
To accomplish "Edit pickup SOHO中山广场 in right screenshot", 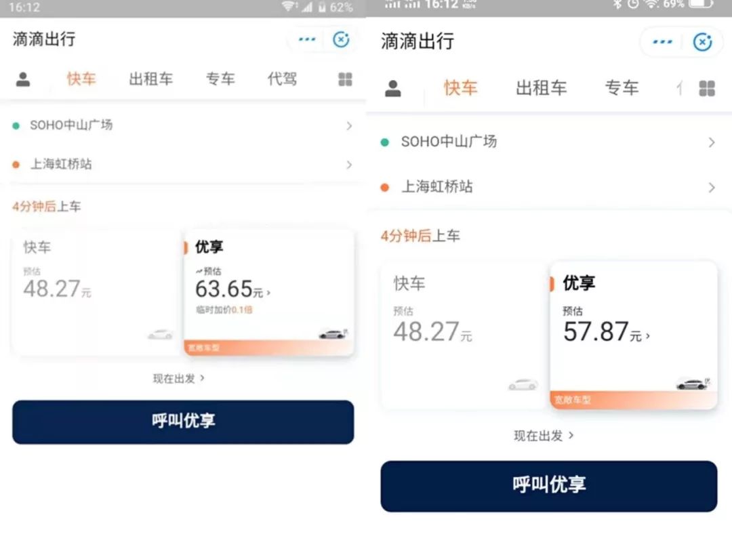I will [549, 142].
